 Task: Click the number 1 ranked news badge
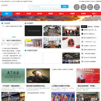click(82, 30)
